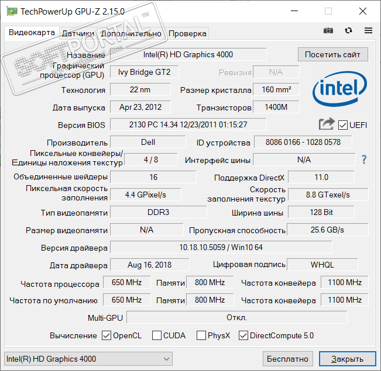Click the Ревизия N/A field

(276, 72)
